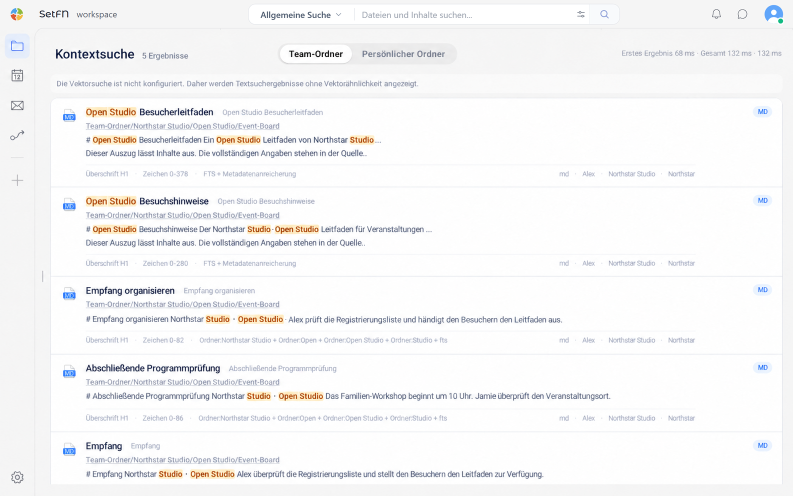Click the magnifier search button
The image size is (793, 496).
pyautogui.click(x=604, y=14)
